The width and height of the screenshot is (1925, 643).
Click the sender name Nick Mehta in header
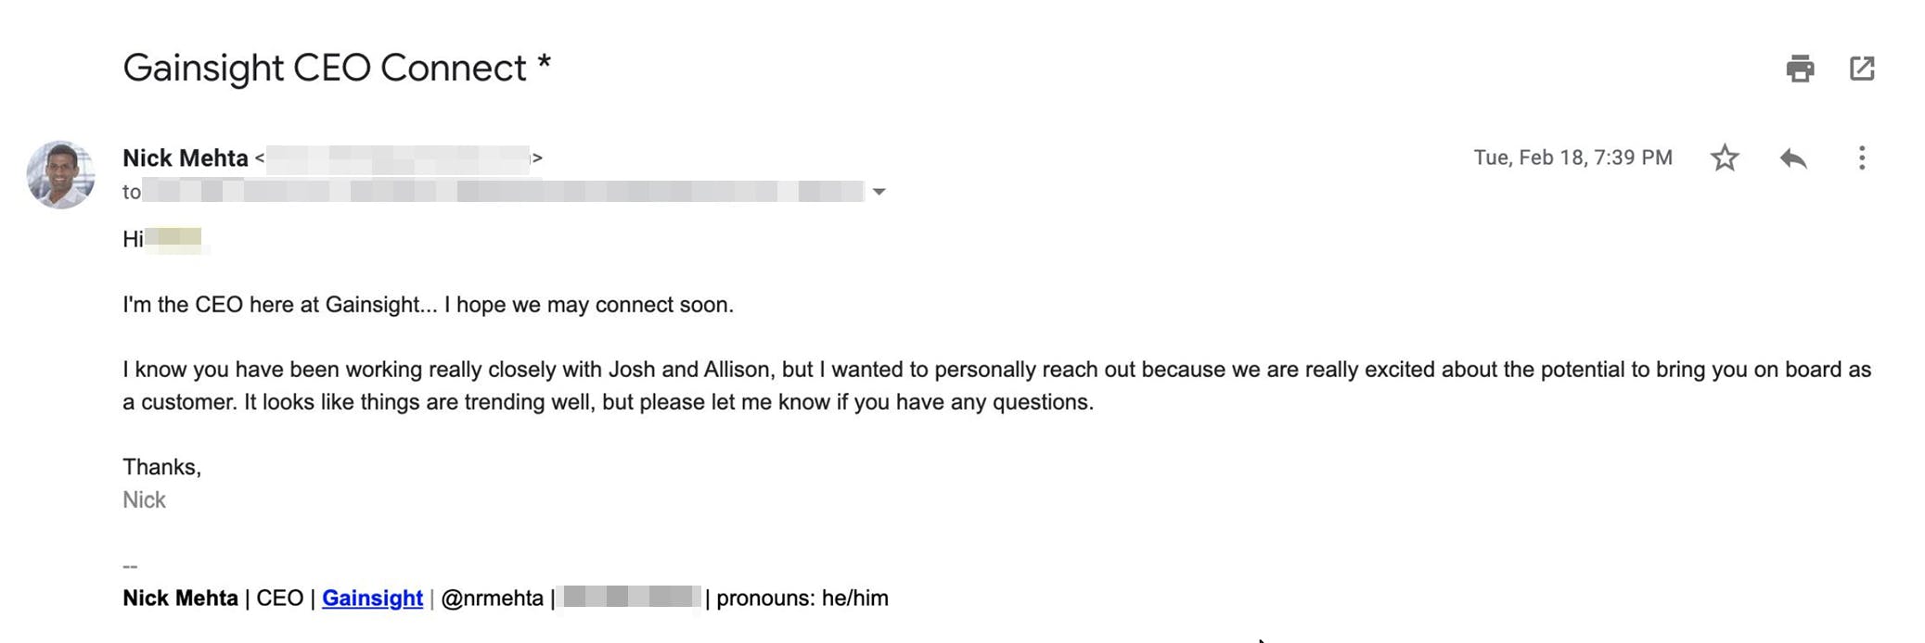pos(186,158)
